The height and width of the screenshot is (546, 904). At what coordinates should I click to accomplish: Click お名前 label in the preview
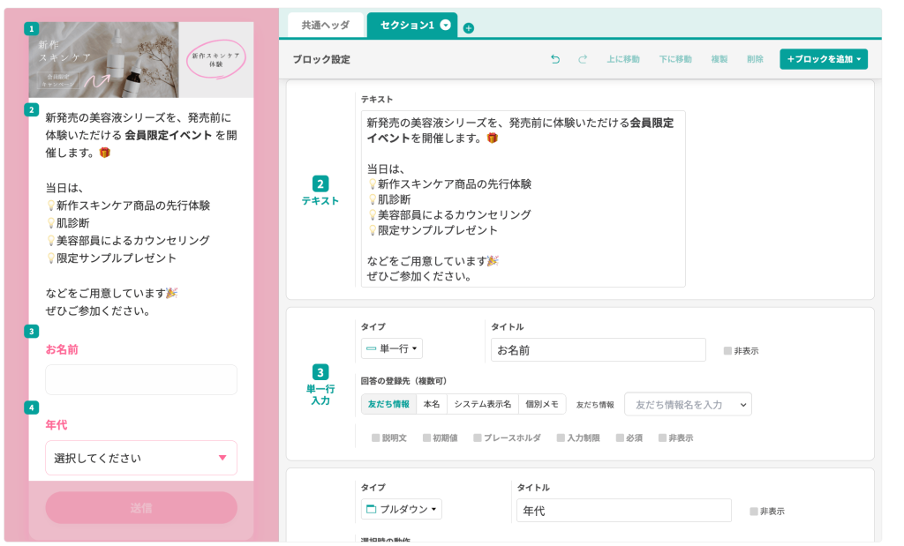click(62, 349)
